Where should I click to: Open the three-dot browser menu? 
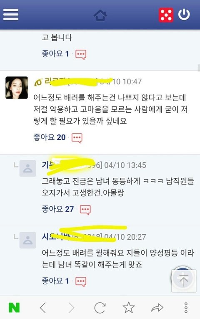click(186, 307)
